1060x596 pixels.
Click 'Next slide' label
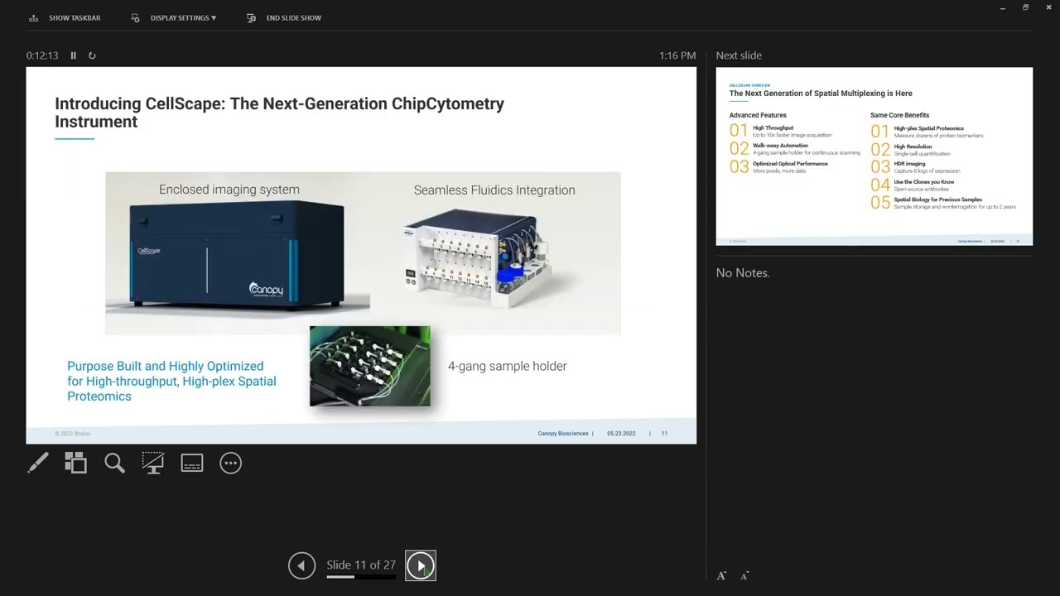pos(739,55)
